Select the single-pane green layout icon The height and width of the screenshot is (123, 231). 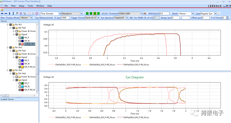tap(91, 14)
